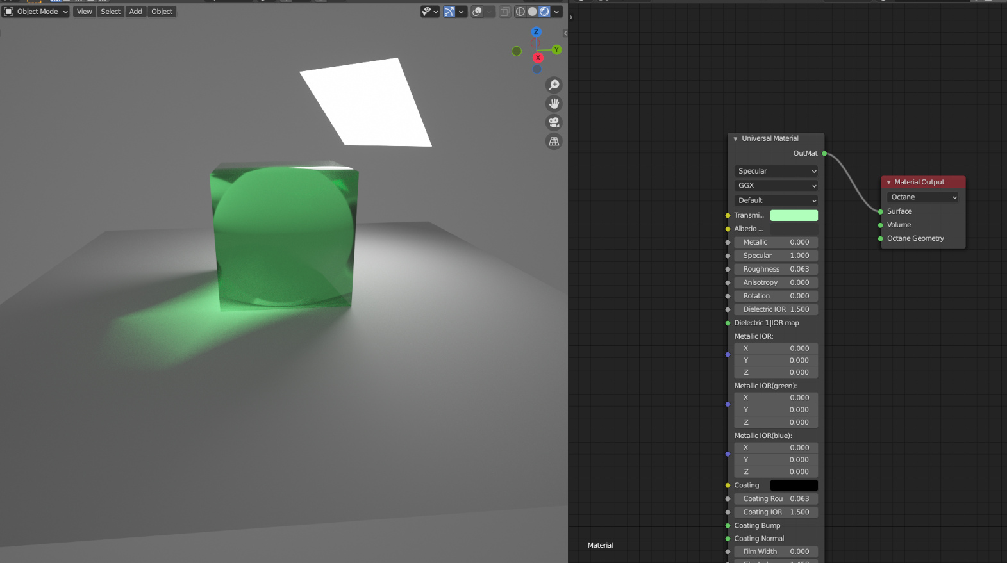Viewport: 1007px width, 563px height.
Task: Click the negative Y axis gizmo circle
Action: (x=517, y=51)
